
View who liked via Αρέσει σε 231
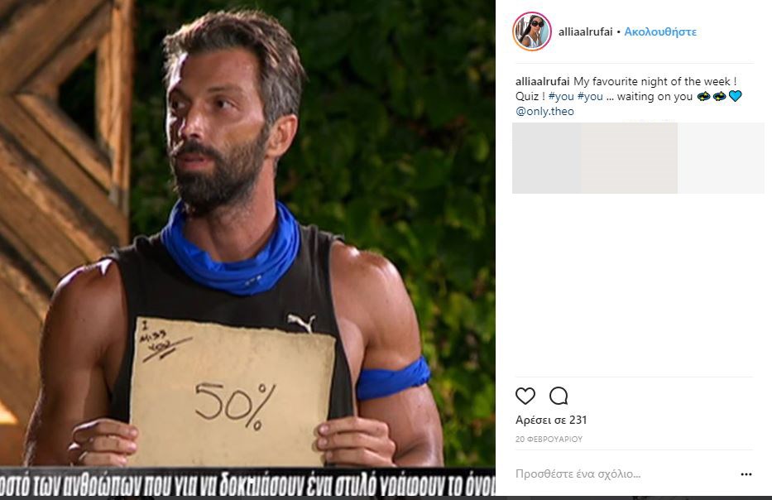pos(551,420)
